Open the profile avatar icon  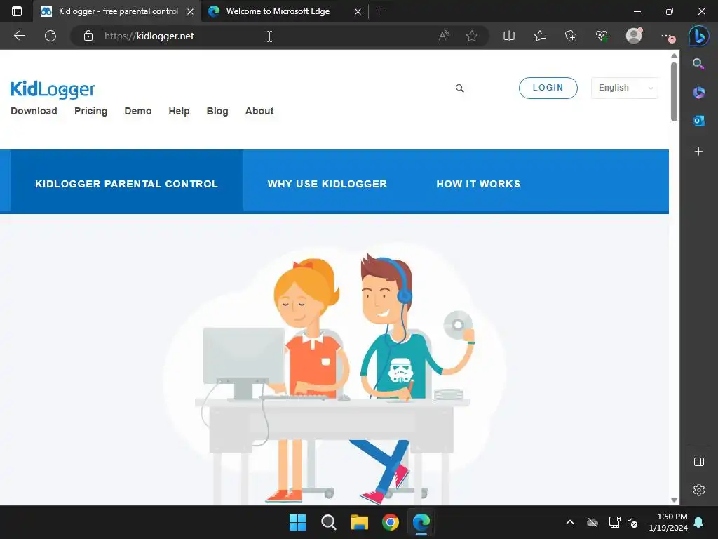[x=634, y=36]
